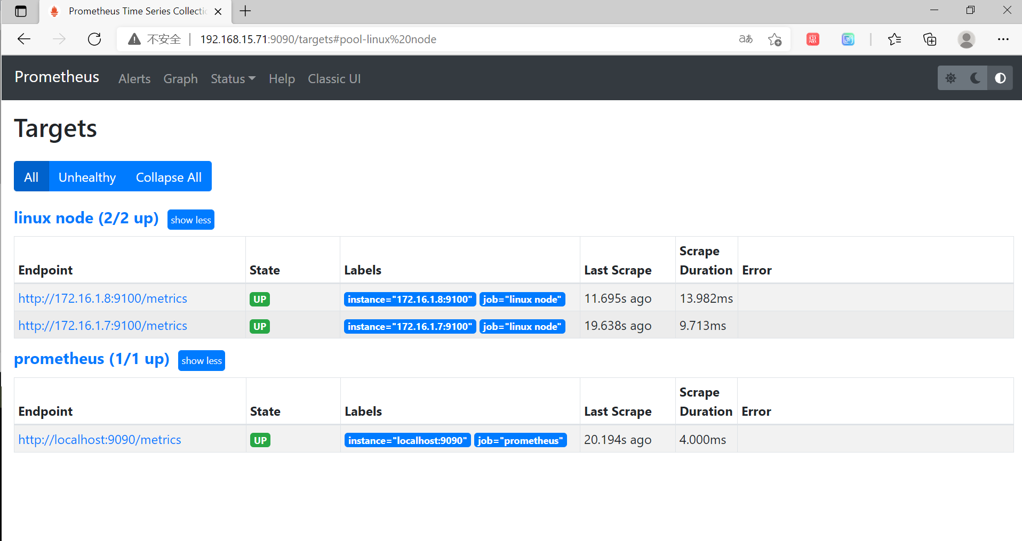Click the not-secure warning triangle icon

coord(134,39)
